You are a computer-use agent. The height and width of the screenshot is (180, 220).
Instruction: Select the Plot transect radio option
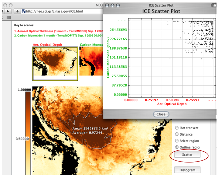tap(177, 128)
